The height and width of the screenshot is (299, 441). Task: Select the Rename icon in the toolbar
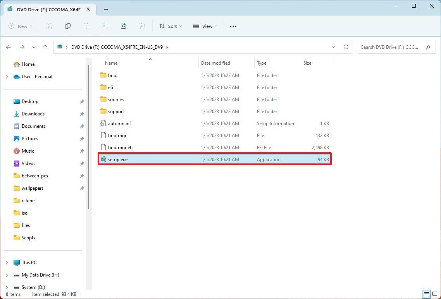click(105, 26)
